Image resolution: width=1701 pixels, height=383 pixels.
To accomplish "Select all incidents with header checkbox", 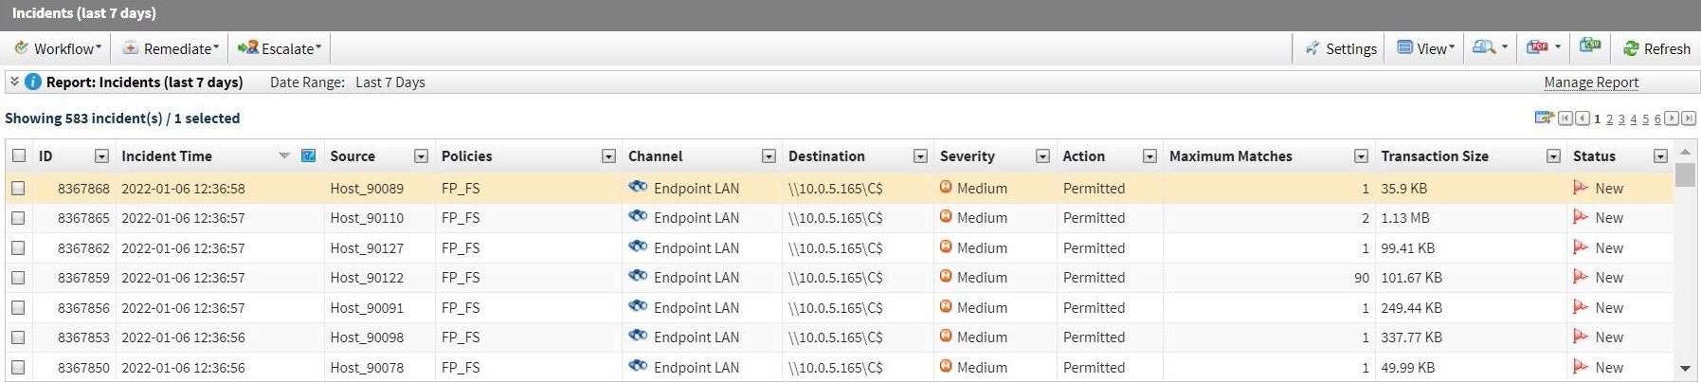I will (19, 155).
